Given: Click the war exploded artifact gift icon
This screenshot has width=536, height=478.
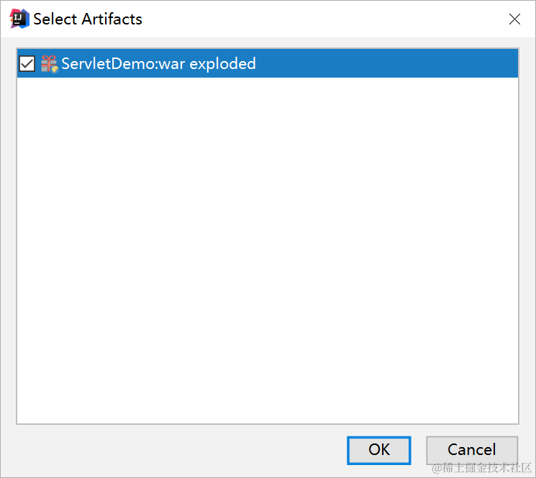Looking at the screenshot, I should [49, 63].
